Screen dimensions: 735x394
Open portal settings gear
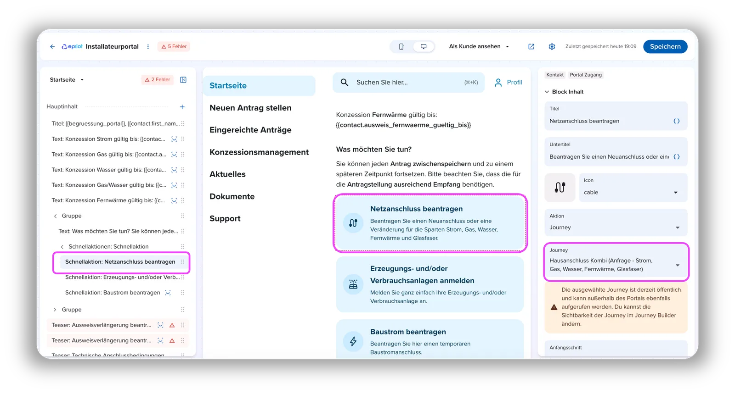pyautogui.click(x=552, y=47)
